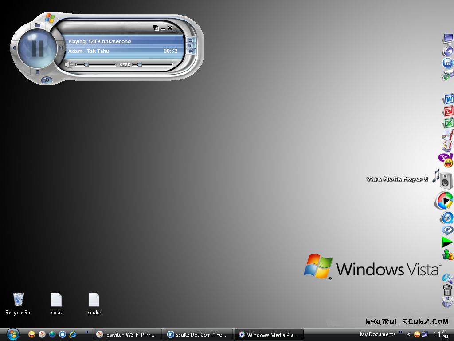Open the CD and pen icon in the dock
This screenshot has width=454, height=341.
pyautogui.click(x=448, y=135)
